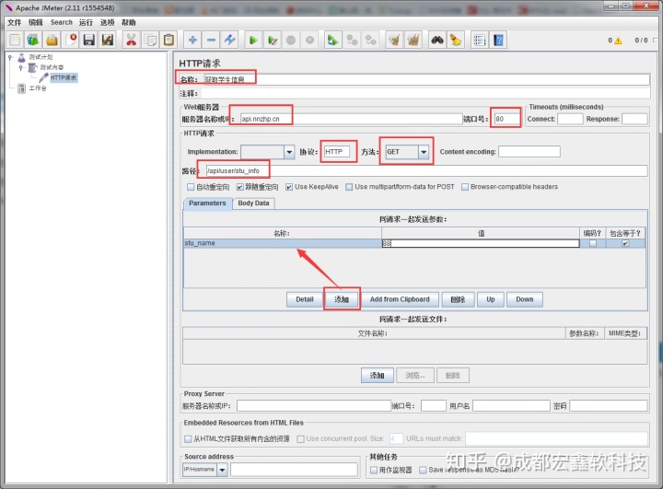Open the 文件 menu
The image size is (663, 489).
click(15, 22)
